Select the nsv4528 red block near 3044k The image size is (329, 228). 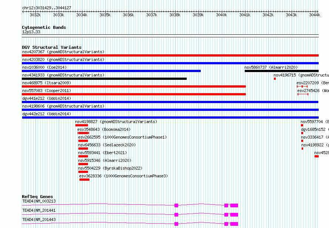point(317,156)
